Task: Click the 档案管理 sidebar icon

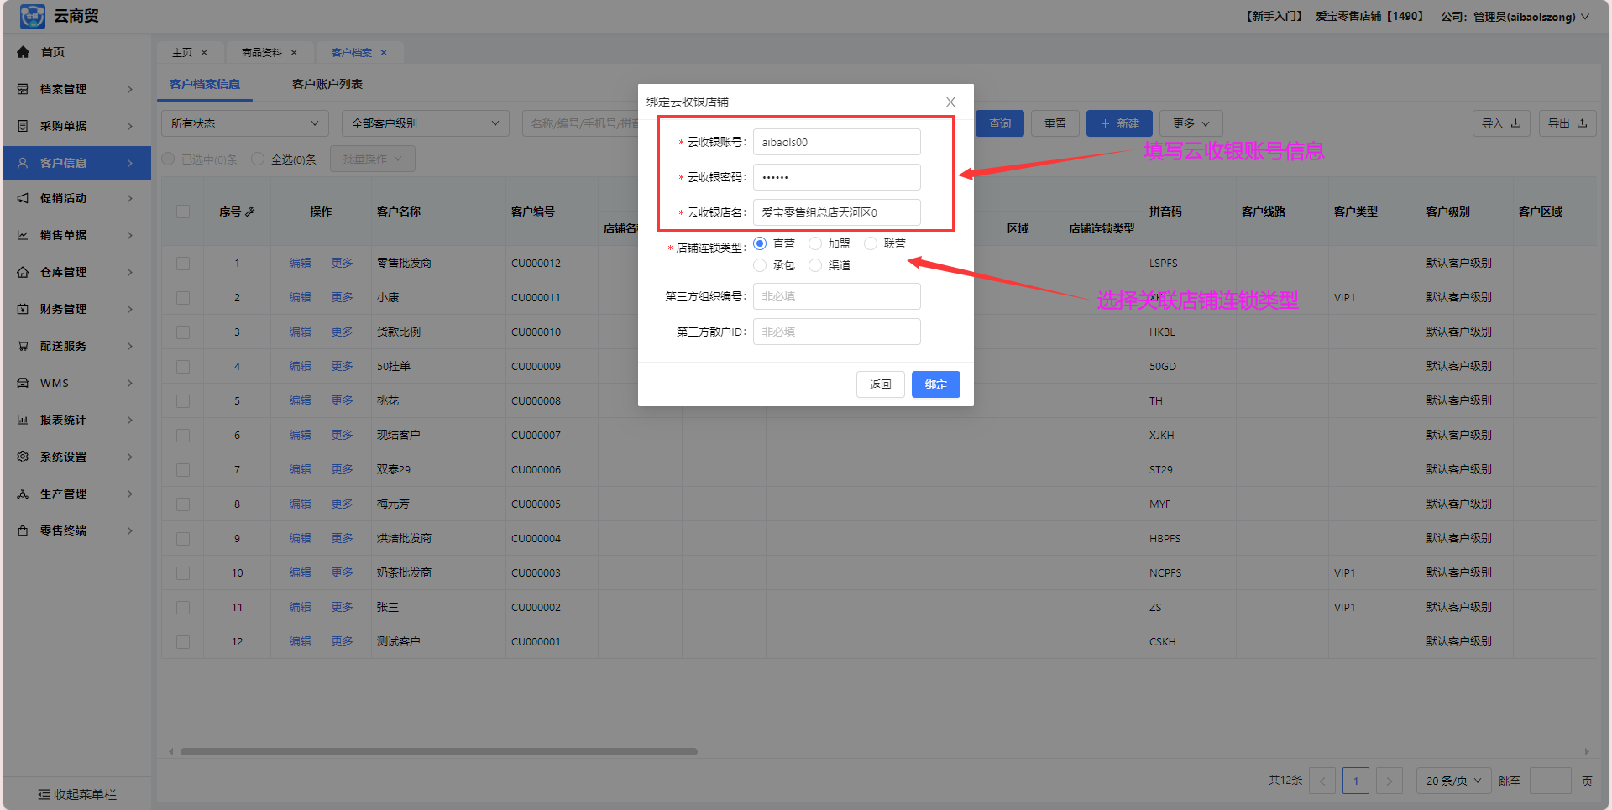Action: coord(23,89)
